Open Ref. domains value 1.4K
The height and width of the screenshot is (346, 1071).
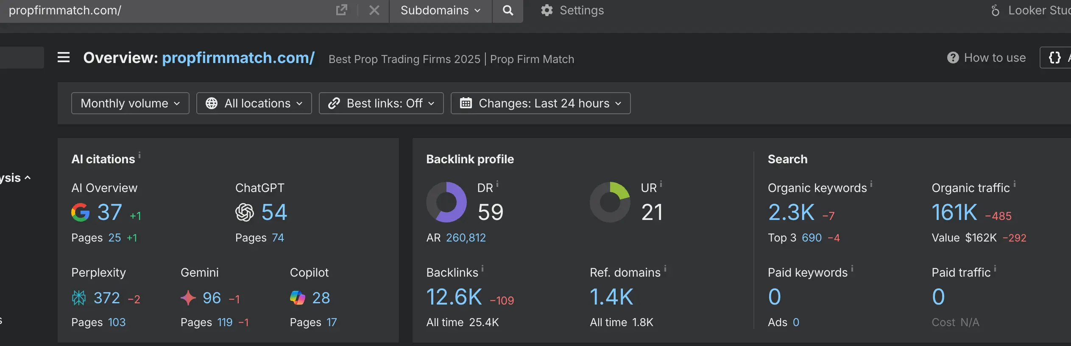[611, 297]
